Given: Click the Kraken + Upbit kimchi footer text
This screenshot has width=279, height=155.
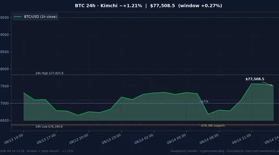Looking at the screenshot, I should click(36, 151).
